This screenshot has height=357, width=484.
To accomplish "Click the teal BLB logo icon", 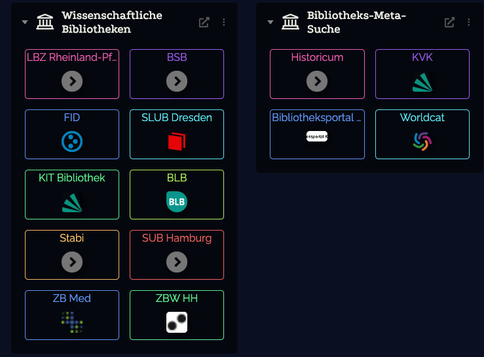I will (177, 202).
